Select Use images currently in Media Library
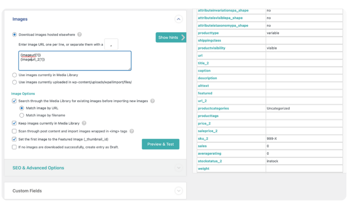 pyautogui.click(x=14, y=75)
